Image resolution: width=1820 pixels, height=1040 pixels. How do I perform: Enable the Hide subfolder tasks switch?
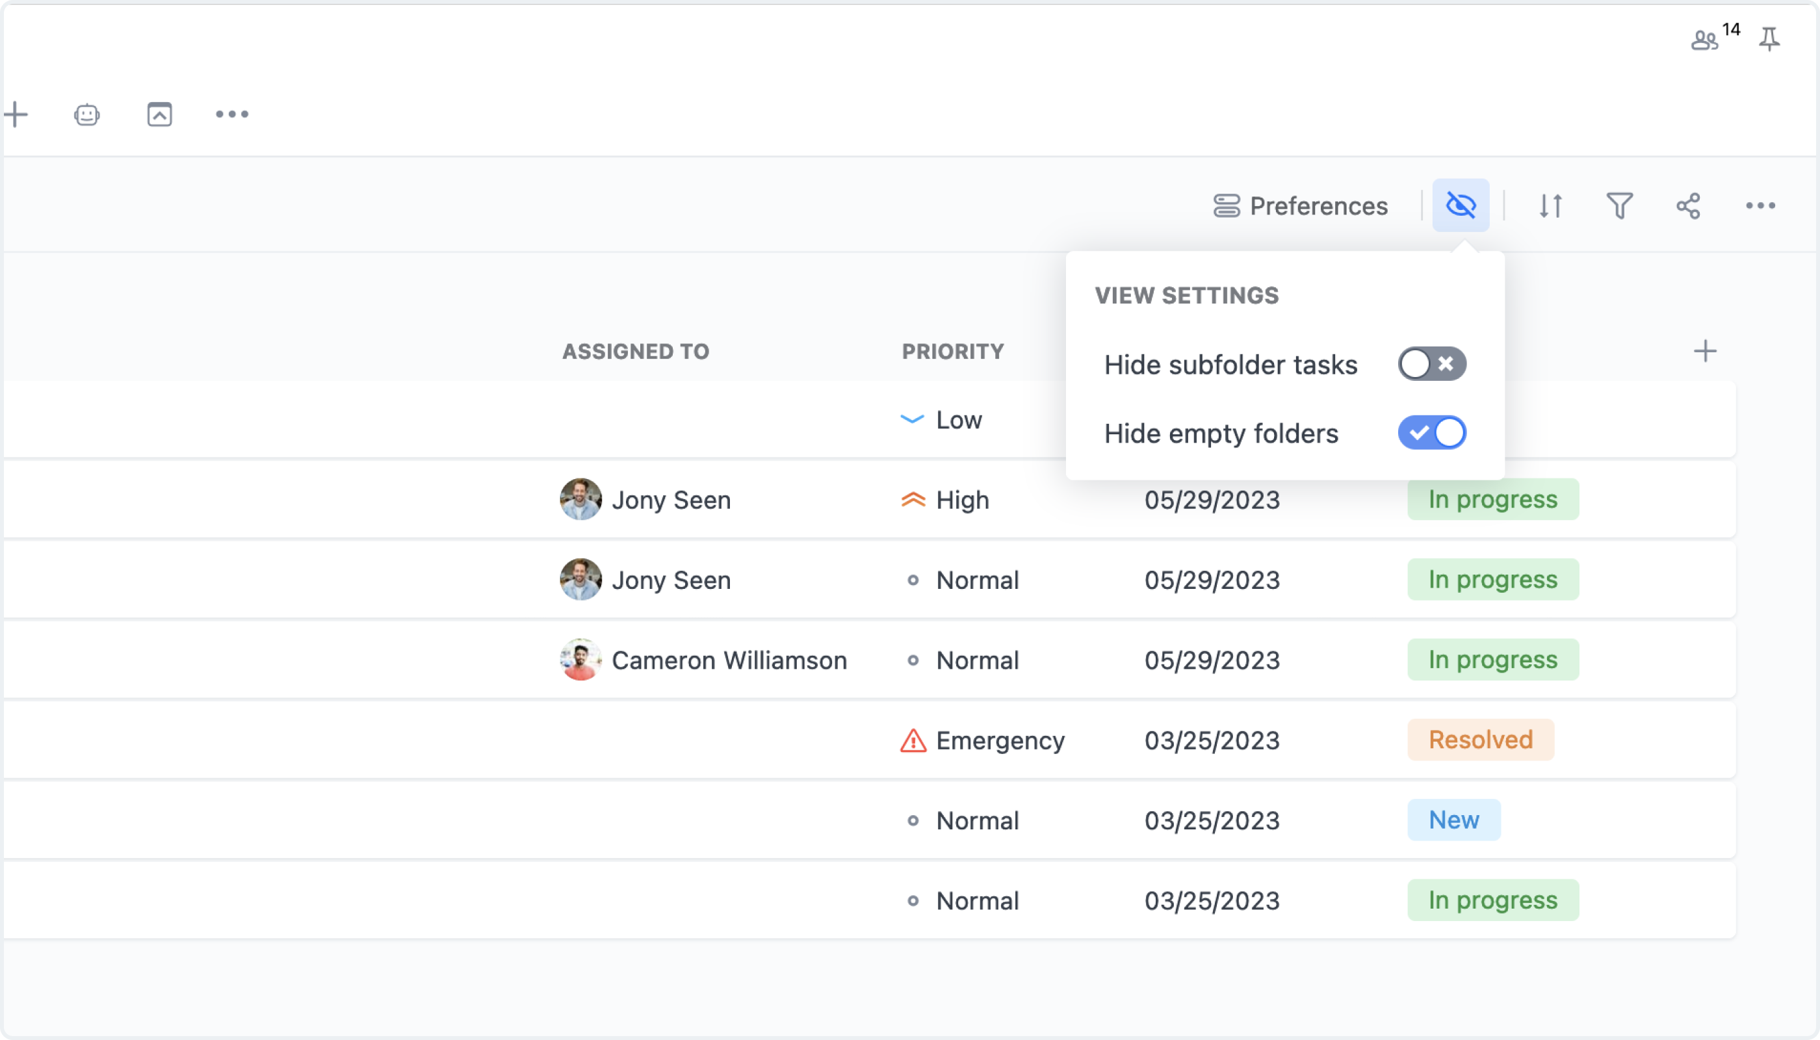click(1431, 364)
